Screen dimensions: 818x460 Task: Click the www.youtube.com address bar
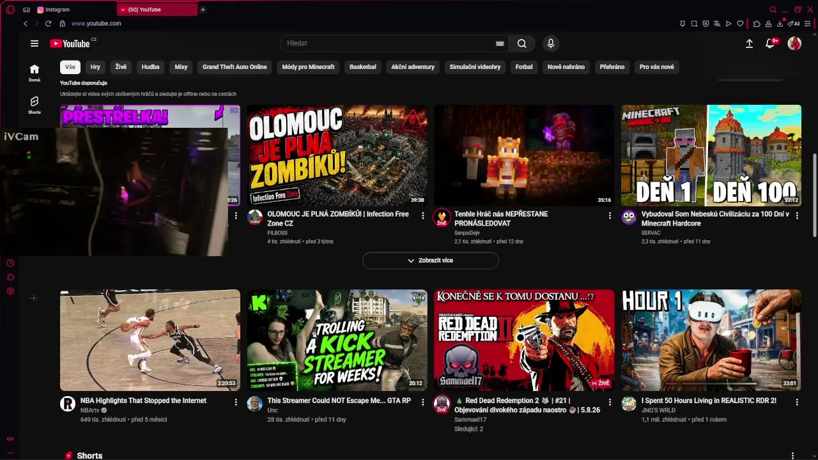[x=96, y=24]
